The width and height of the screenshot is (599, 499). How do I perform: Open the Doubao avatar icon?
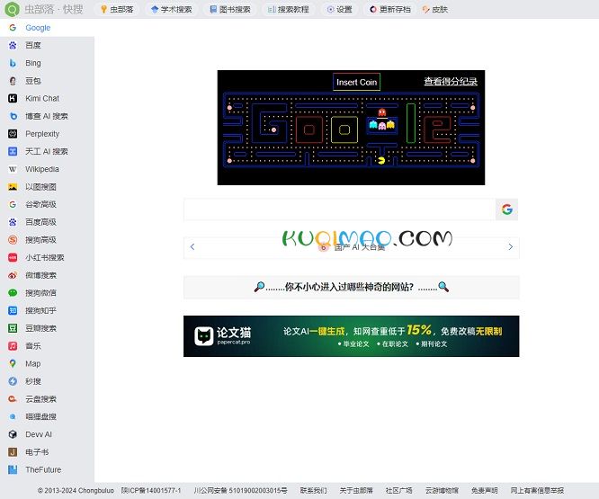(13, 81)
